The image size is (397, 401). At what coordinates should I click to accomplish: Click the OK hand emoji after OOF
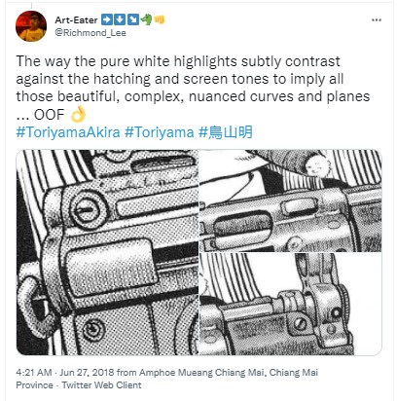[x=78, y=114]
